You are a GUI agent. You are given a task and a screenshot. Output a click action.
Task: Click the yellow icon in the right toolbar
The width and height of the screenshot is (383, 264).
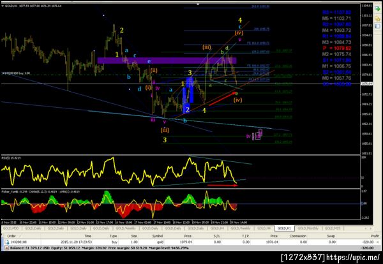(x=378, y=18)
